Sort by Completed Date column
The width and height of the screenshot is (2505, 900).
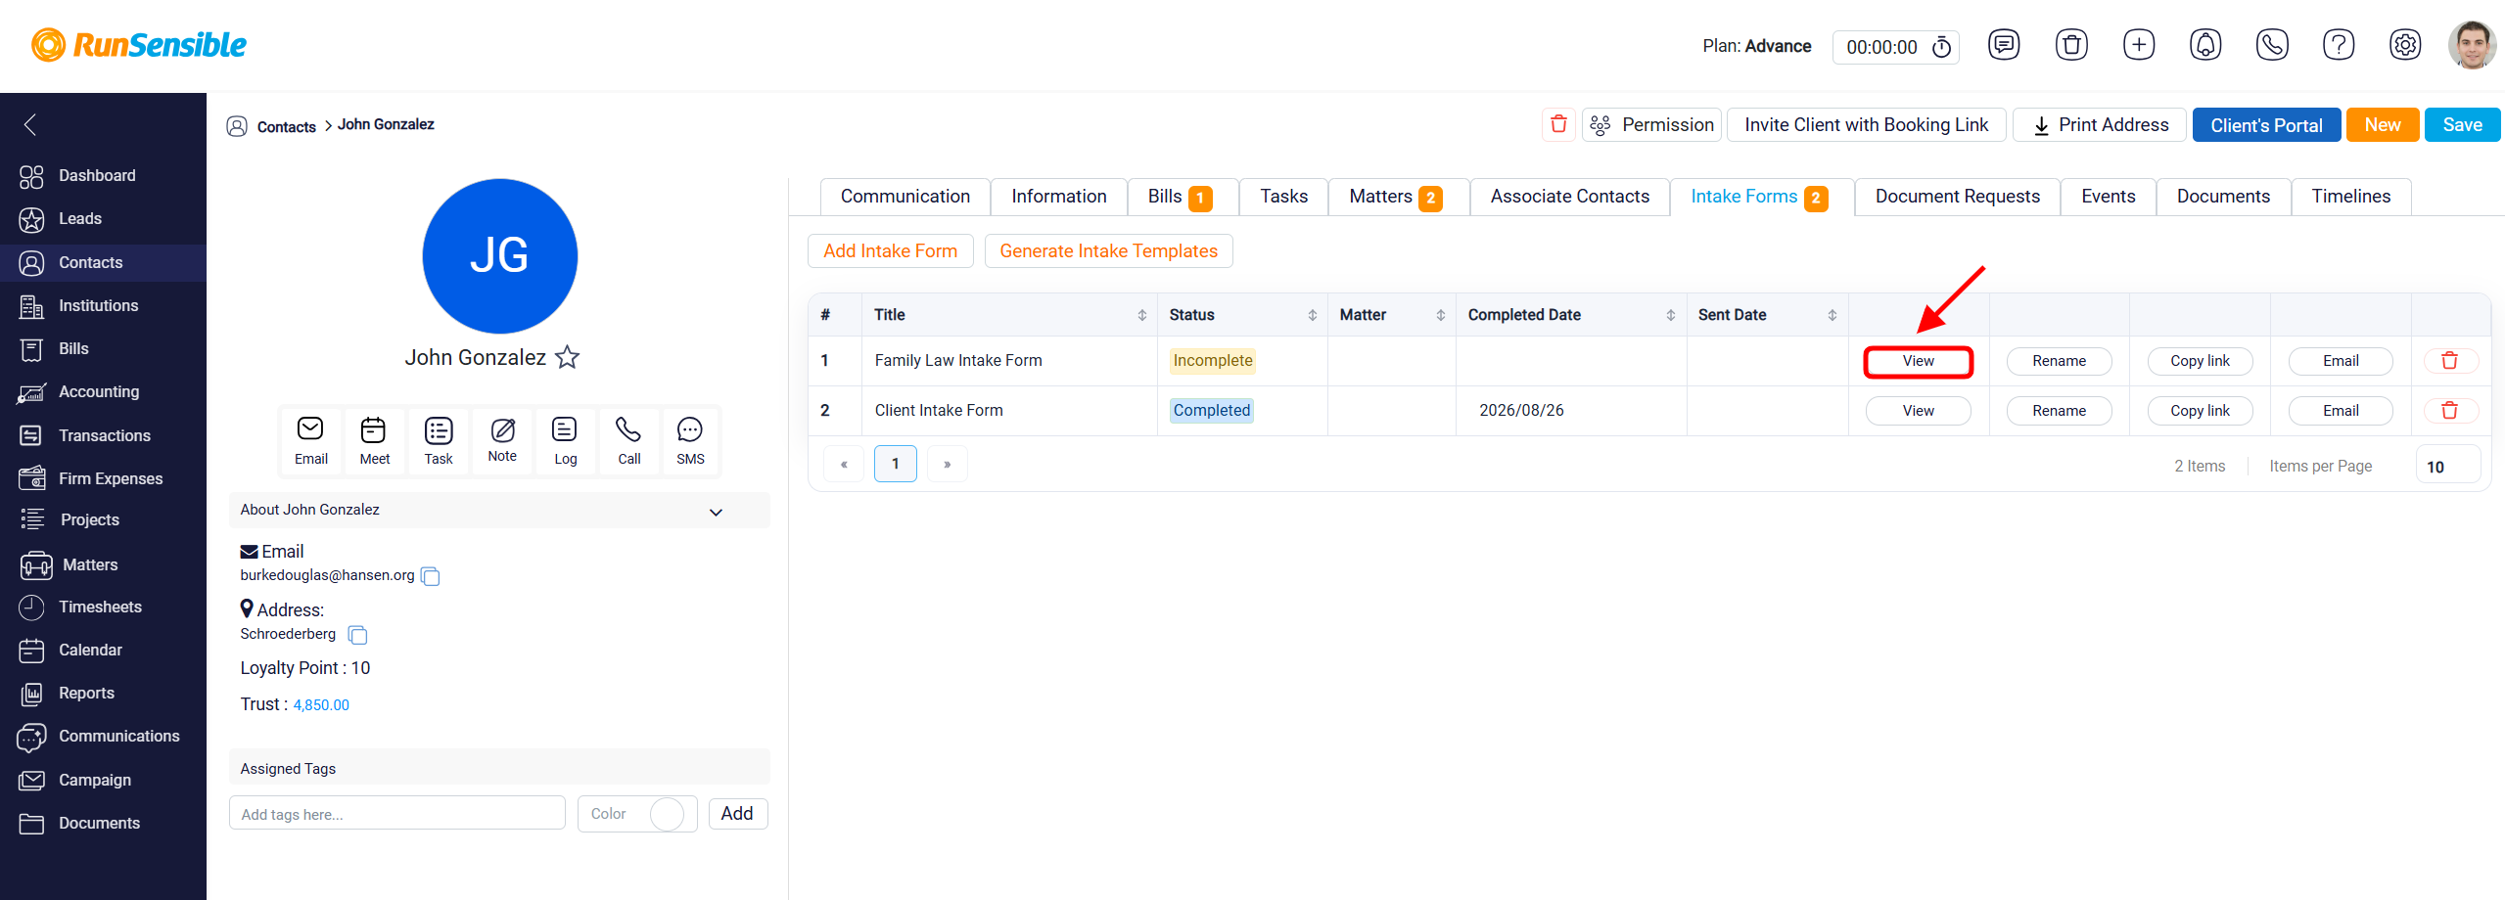point(1670,315)
